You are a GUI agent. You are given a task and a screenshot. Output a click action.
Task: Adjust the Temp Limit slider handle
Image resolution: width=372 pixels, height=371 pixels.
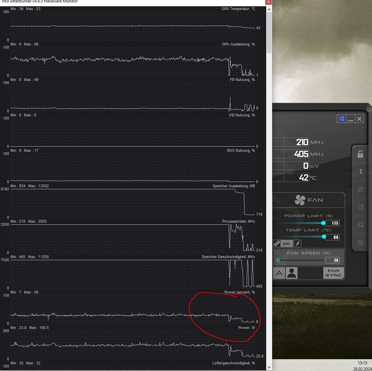[x=324, y=237]
